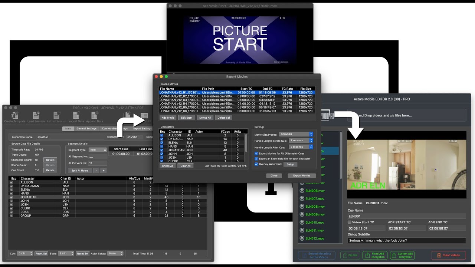Click the Cue Name field showing ELN001
Viewport: 475px width, 267px height.
[x=407, y=216]
